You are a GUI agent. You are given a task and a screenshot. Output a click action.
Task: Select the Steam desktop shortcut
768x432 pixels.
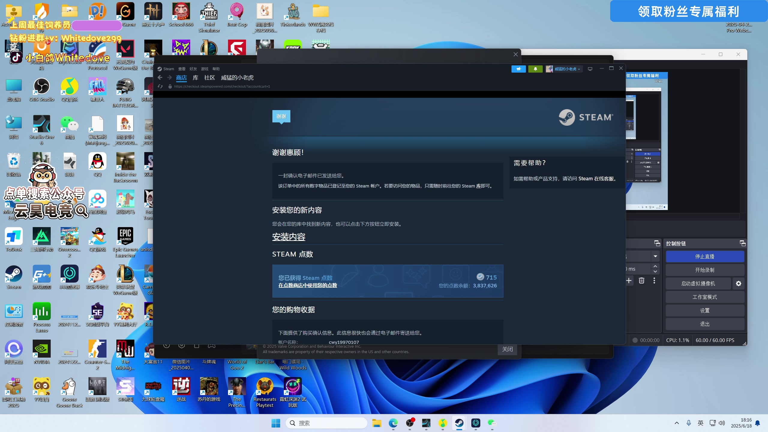14,277
